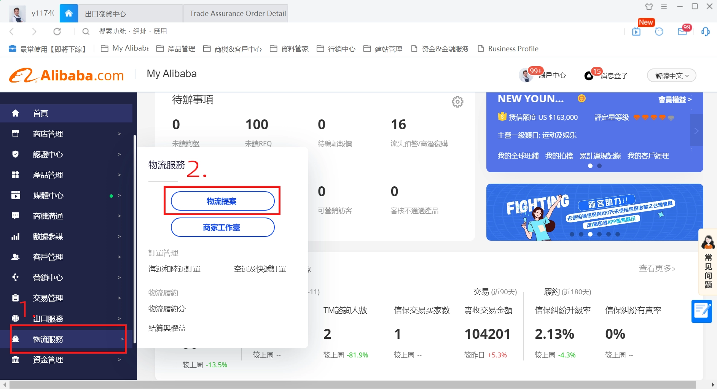Viewport: 717px width, 389px height.
Task: Go back with the browser back arrow
Action: pos(12,32)
